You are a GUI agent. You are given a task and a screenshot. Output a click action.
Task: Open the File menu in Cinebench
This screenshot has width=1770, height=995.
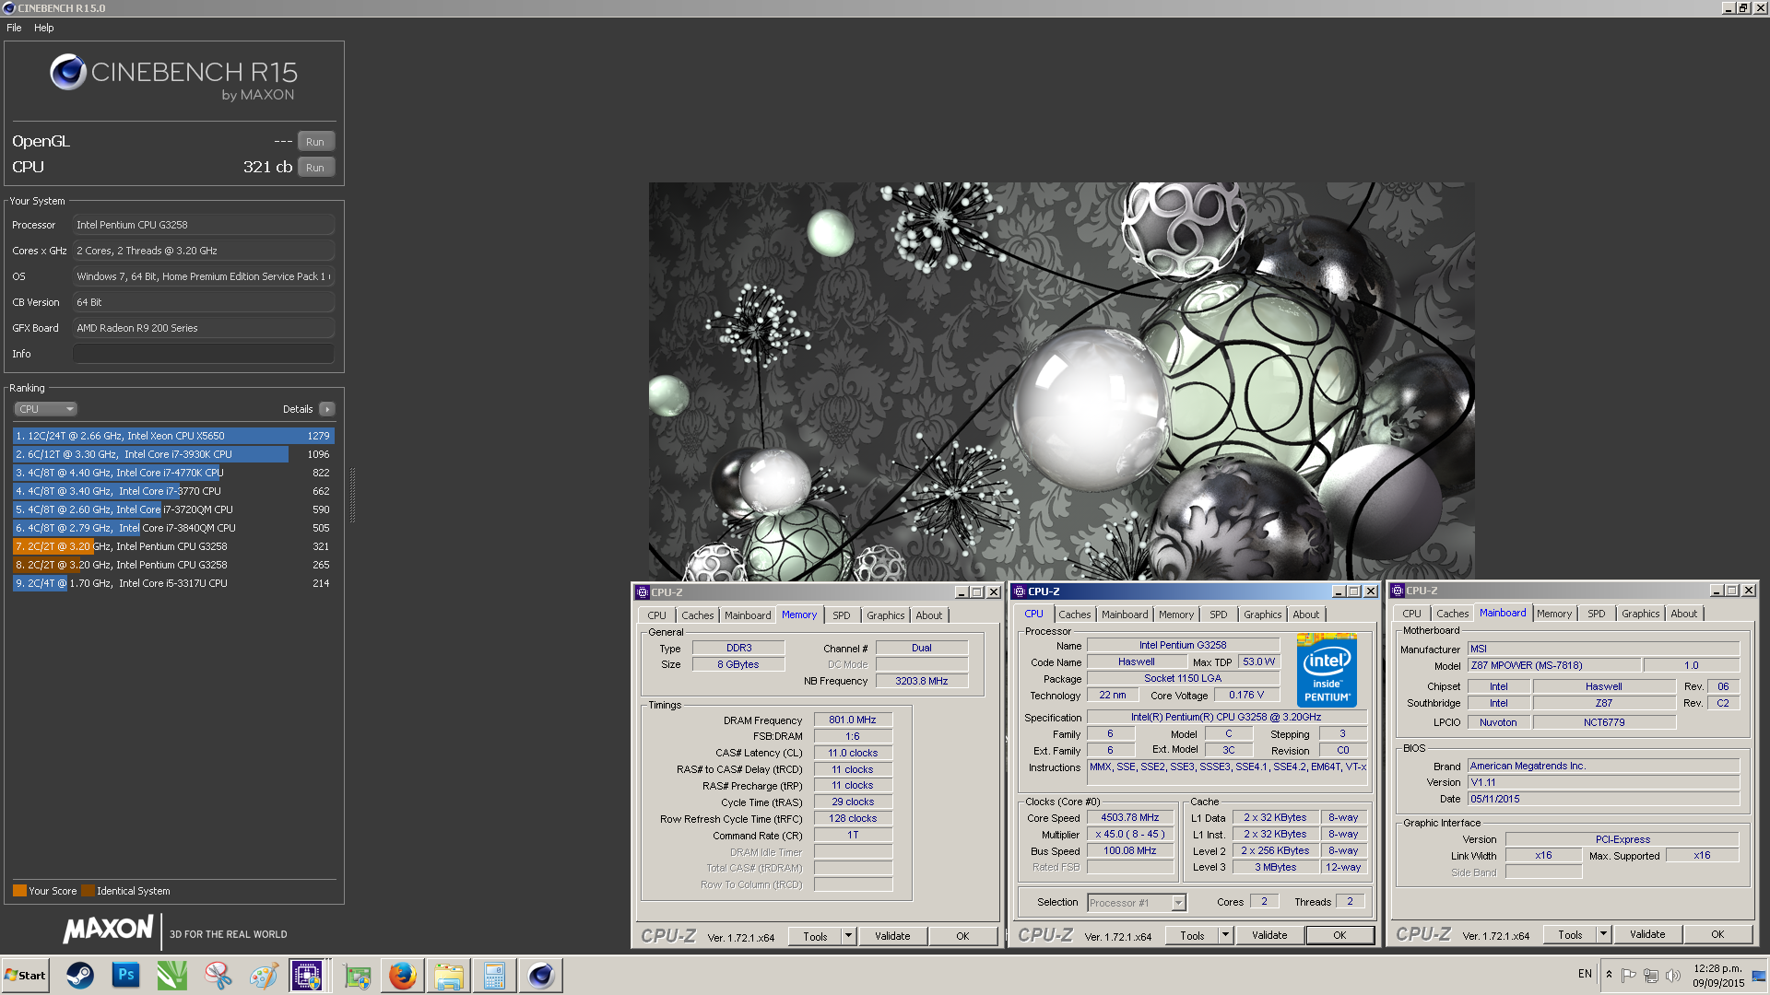tap(14, 28)
